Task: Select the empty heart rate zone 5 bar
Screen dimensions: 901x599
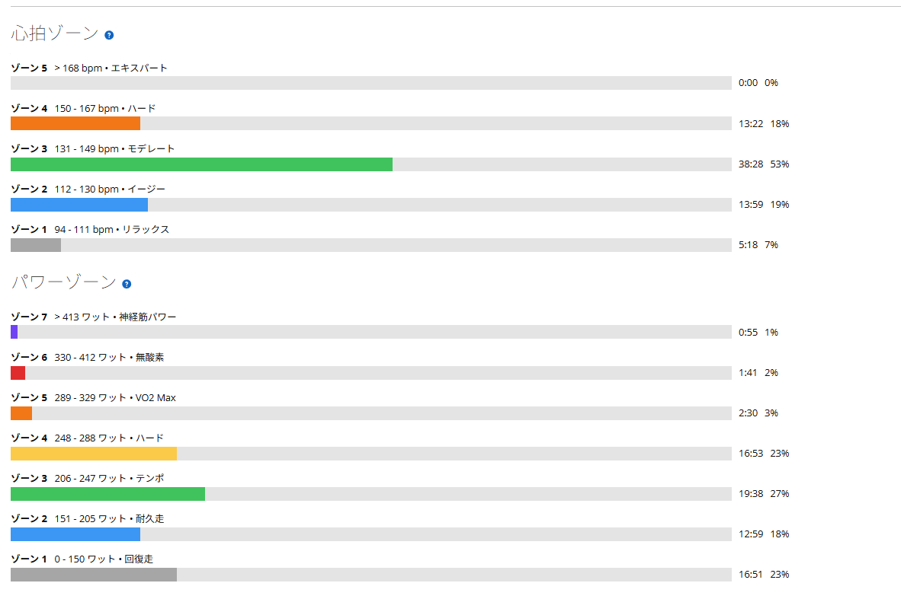Action: (371, 83)
